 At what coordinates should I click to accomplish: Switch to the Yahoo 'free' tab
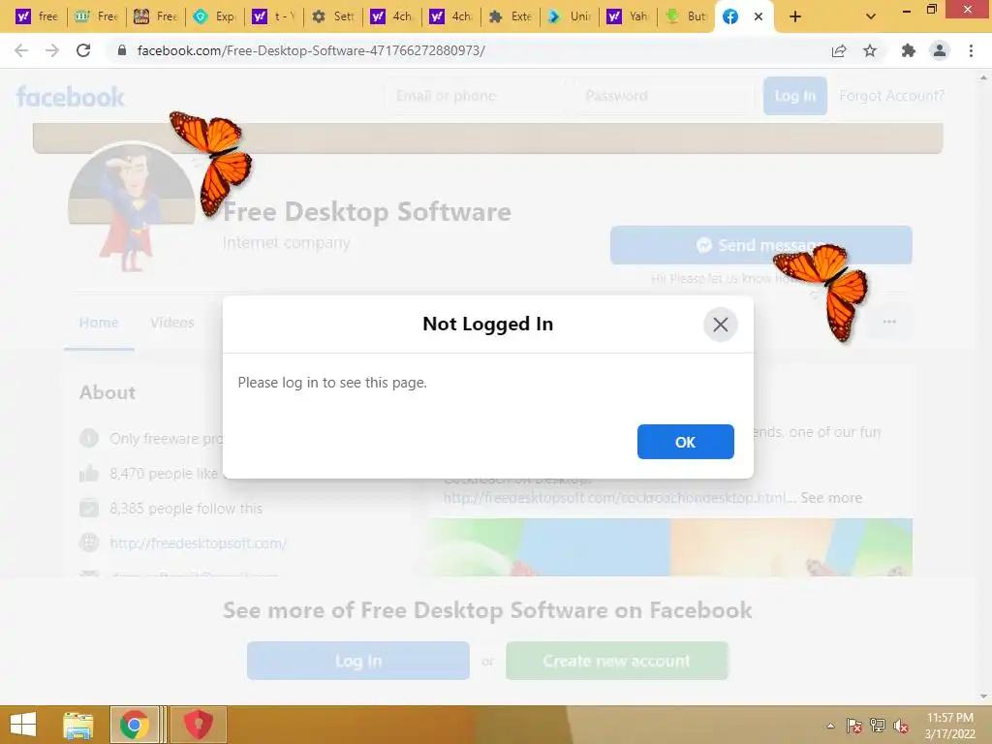tap(36, 16)
